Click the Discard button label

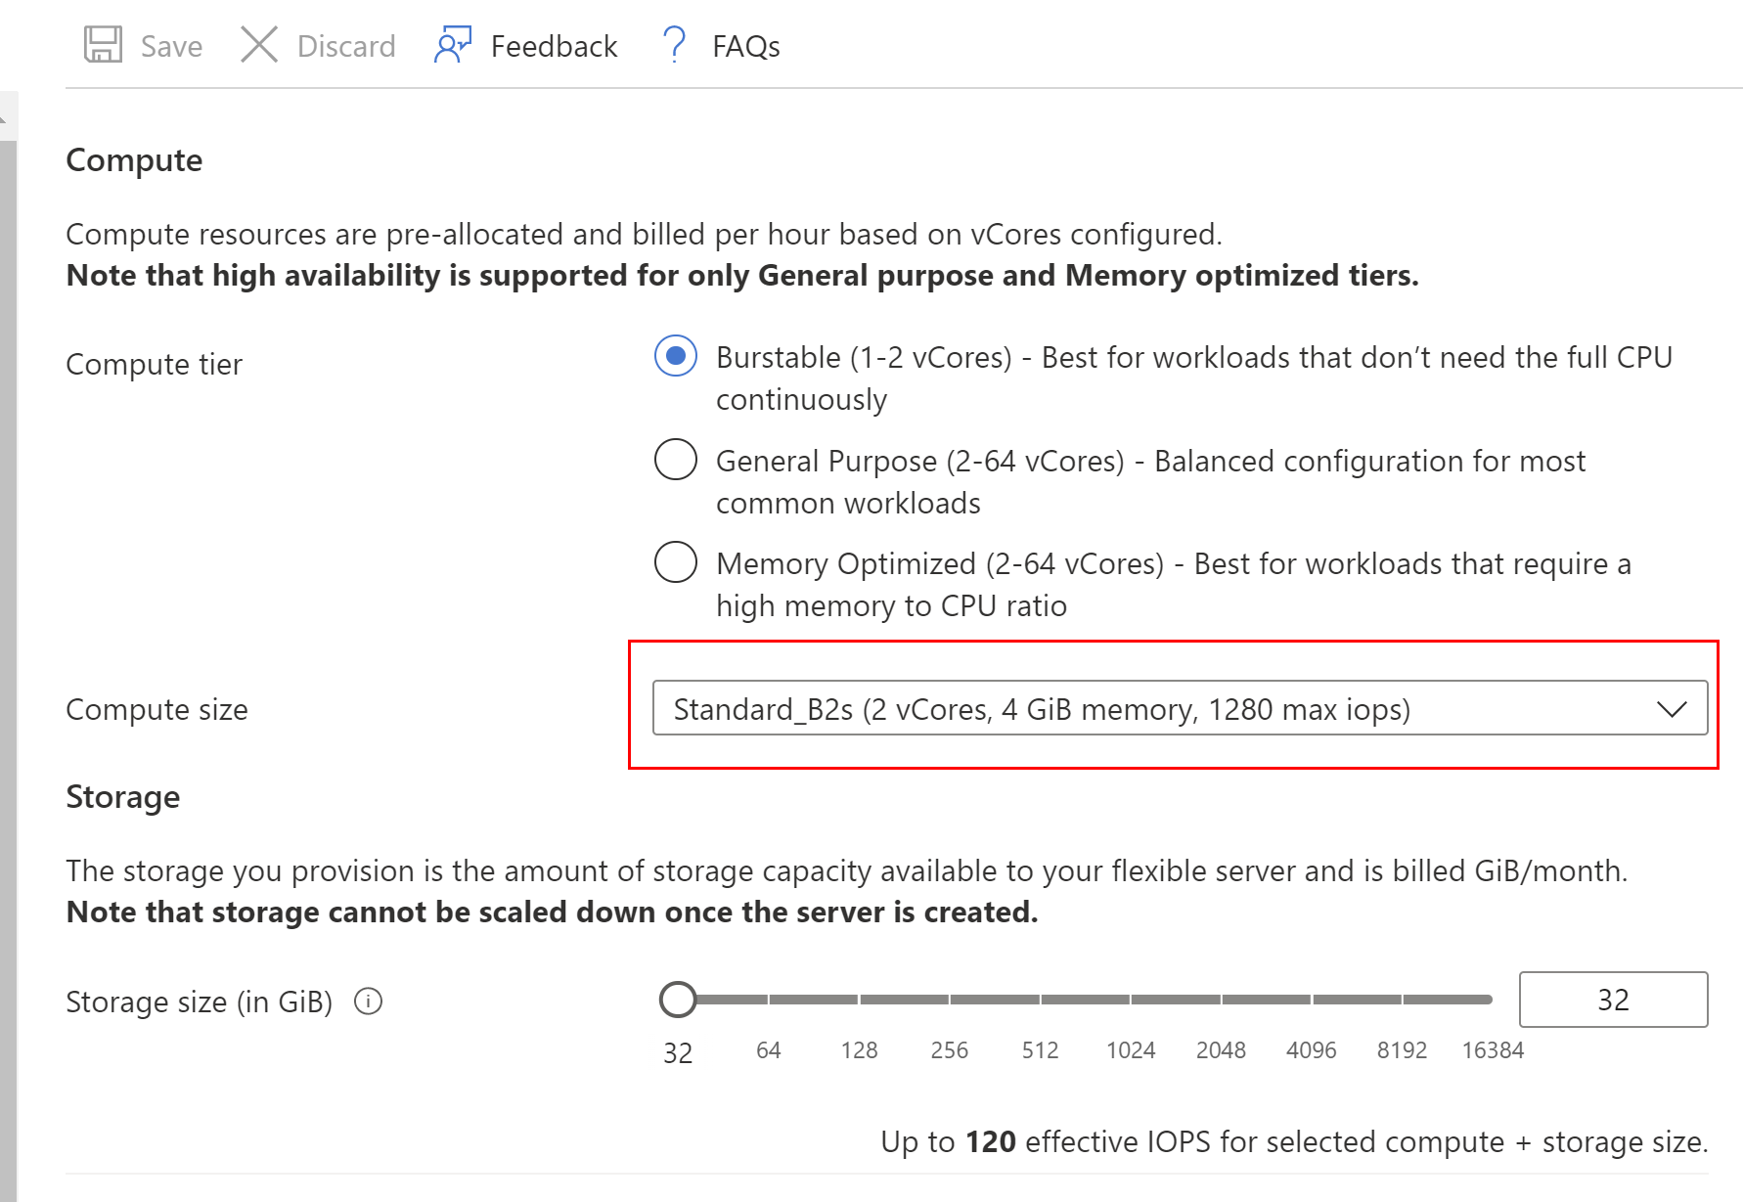(x=346, y=46)
